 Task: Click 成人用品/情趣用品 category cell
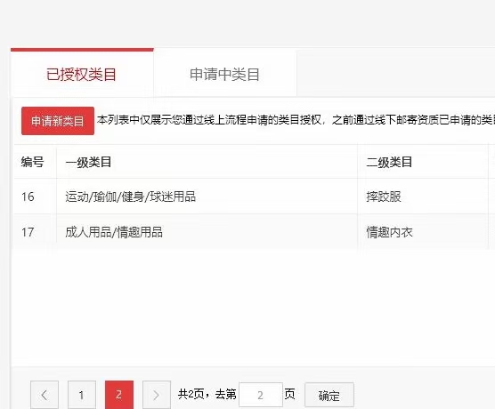[114, 232]
